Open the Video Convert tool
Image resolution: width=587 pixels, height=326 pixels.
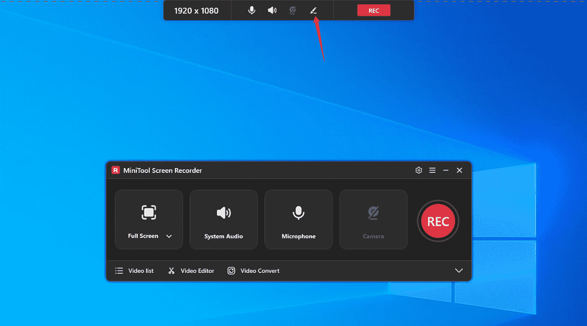pyautogui.click(x=253, y=270)
